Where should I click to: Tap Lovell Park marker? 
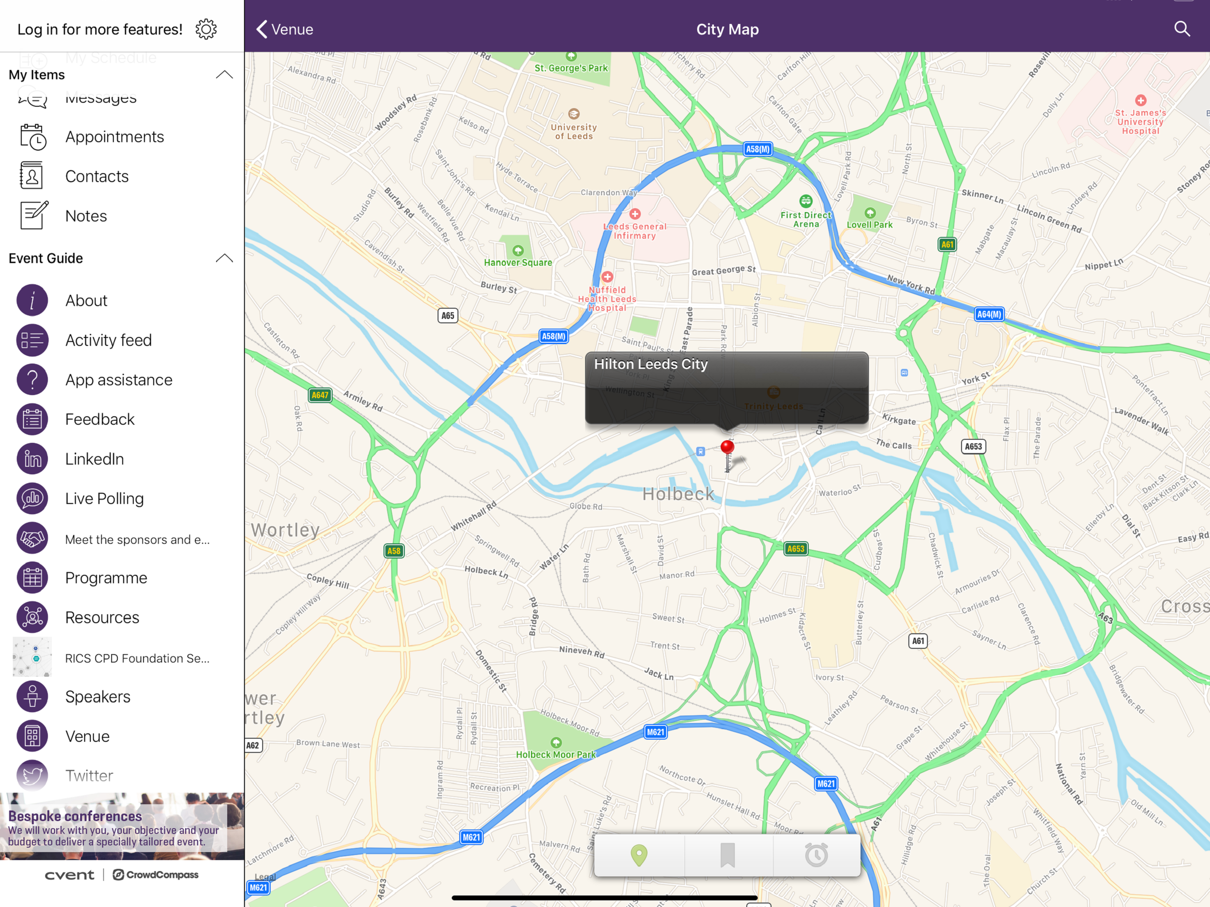point(870,213)
